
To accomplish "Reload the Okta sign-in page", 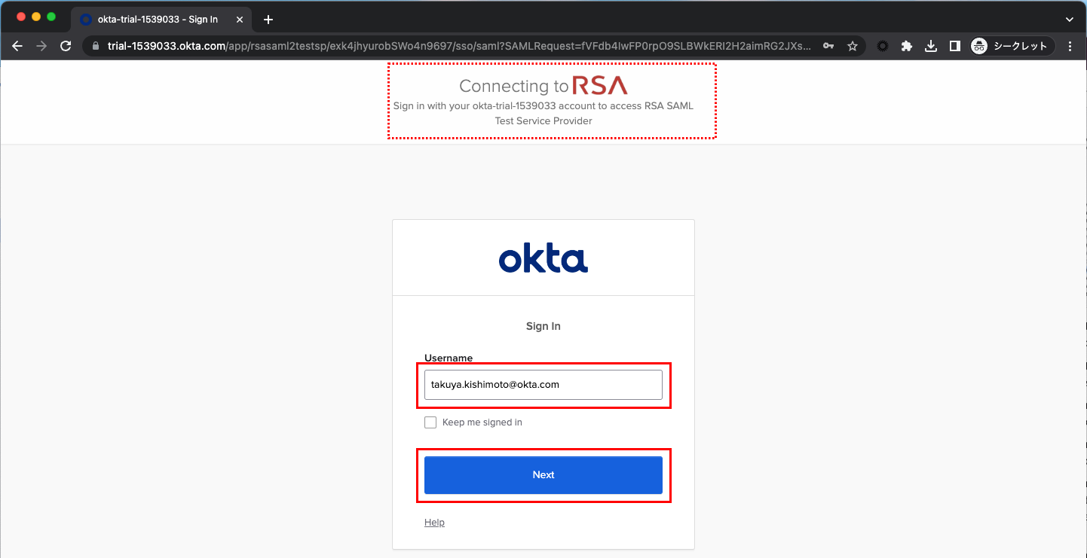I will (x=66, y=46).
